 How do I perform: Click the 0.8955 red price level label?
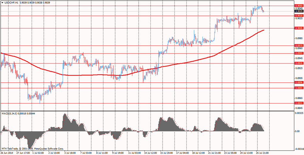point(299,53)
